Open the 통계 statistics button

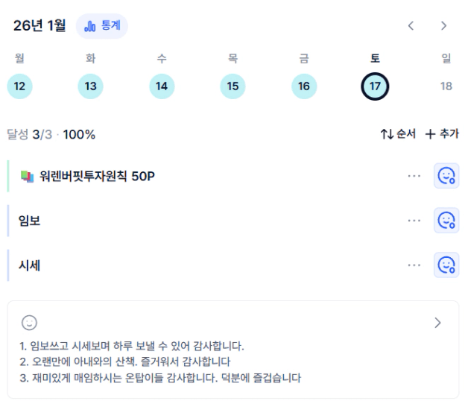[102, 26]
